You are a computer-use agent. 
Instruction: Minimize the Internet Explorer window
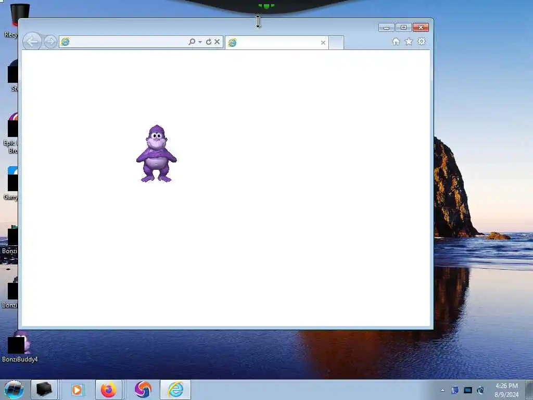[386, 28]
